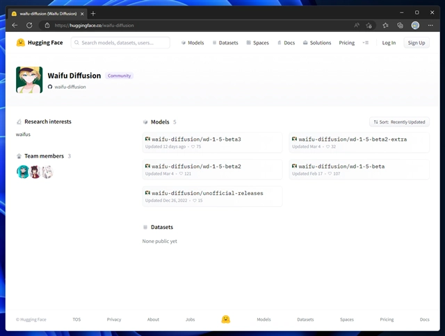Open About link in footer
Screen dimensions: 445x336
(x=153, y=319)
